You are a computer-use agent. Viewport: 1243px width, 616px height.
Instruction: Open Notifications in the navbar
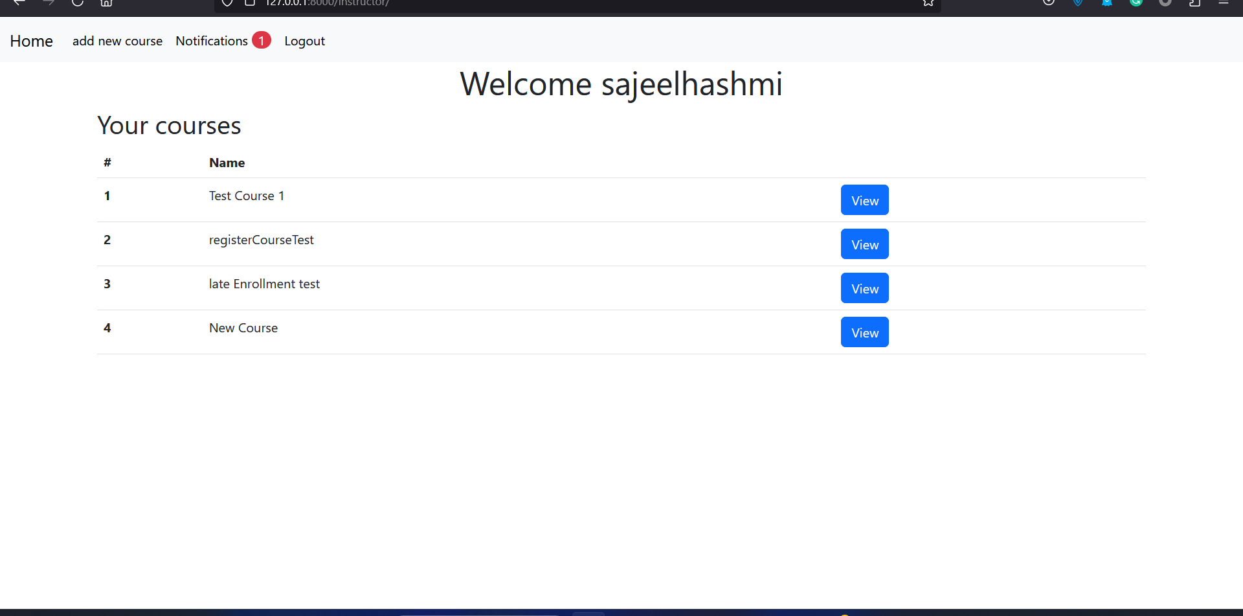212,41
